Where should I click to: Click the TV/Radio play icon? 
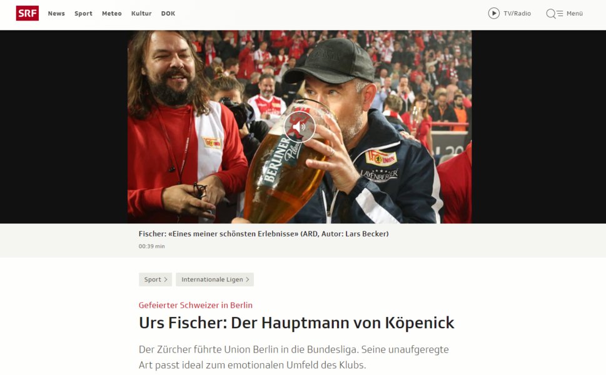pos(493,14)
